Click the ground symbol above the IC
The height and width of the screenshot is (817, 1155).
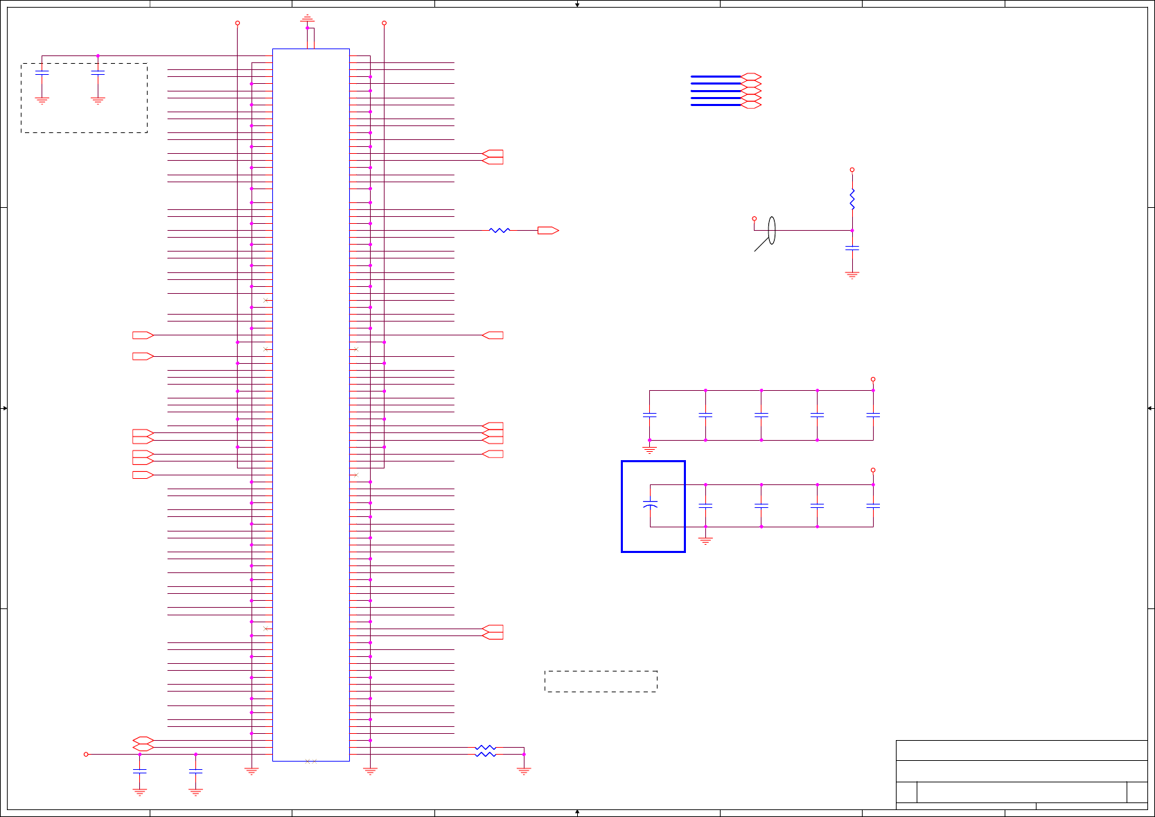[307, 19]
